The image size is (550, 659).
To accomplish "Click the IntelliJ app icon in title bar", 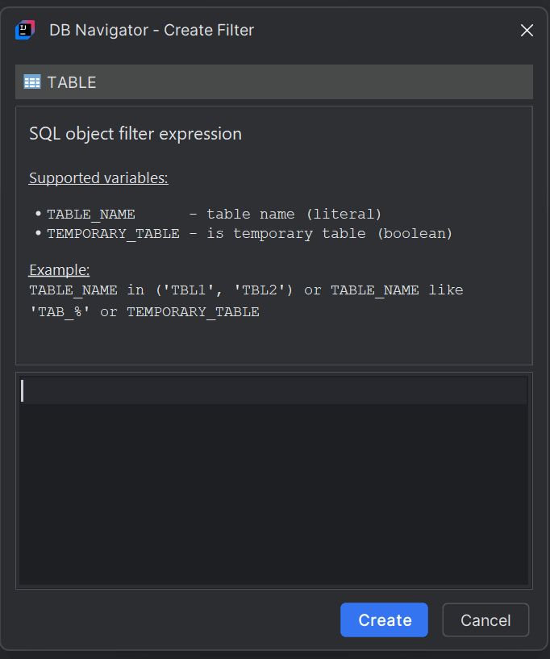I will point(25,30).
